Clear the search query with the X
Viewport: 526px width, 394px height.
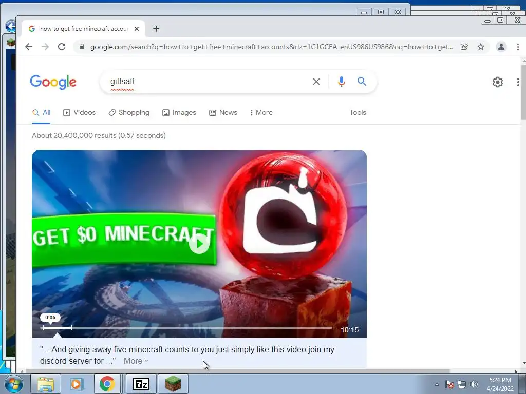tap(316, 82)
